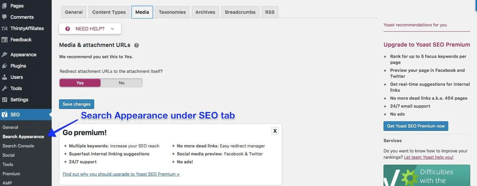
Task: Click the Feedback form icon
Action: [x=4, y=39]
